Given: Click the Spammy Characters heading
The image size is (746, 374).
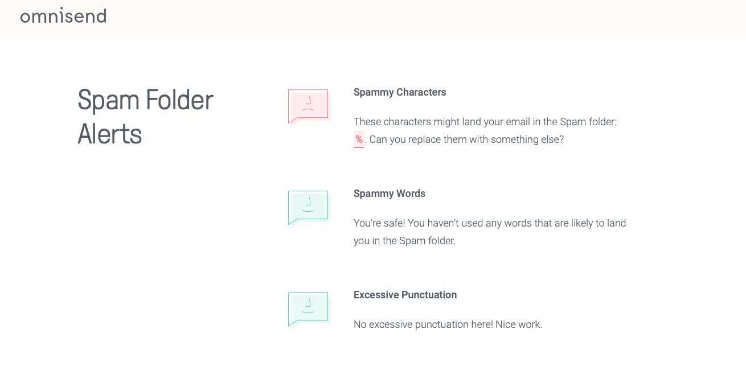Looking at the screenshot, I should [x=400, y=92].
